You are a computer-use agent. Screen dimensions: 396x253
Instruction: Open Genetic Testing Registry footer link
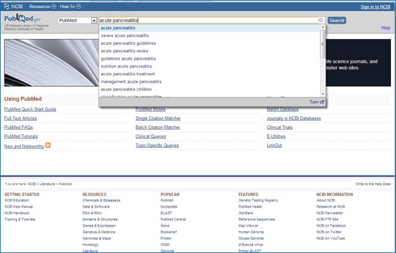[x=258, y=200]
